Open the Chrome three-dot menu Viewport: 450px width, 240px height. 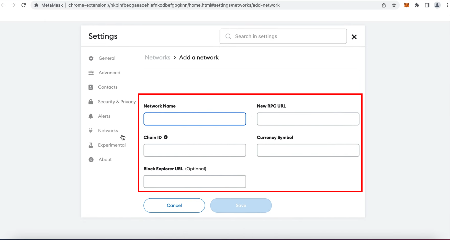[447, 5]
